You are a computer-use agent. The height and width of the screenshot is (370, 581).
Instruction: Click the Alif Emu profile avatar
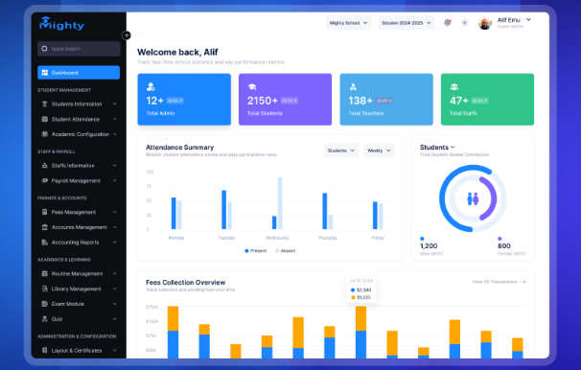tap(485, 23)
